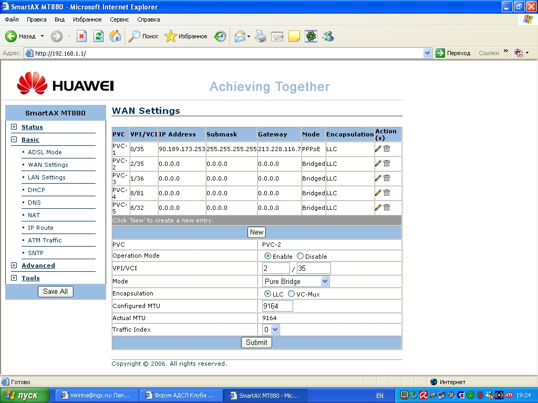
Task: Open the Back button history arrow
Action: (42, 36)
